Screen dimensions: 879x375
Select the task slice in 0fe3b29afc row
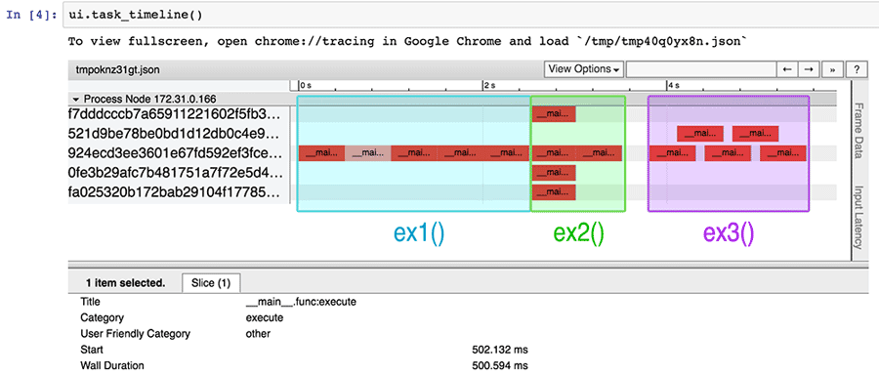554,173
